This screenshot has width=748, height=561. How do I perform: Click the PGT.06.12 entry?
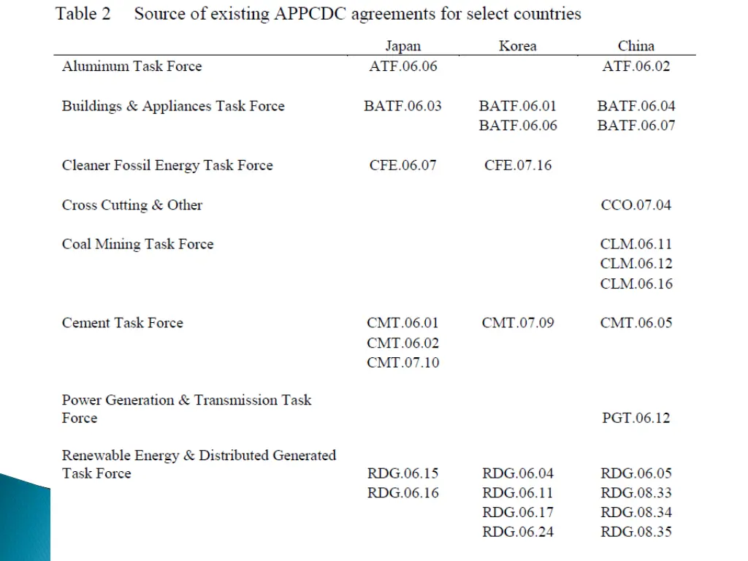pyautogui.click(x=636, y=419)
